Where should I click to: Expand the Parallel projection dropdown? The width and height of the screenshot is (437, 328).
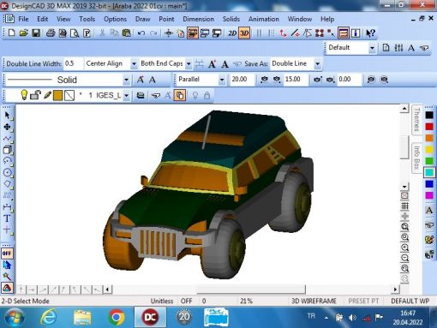(x=222, y=80)
